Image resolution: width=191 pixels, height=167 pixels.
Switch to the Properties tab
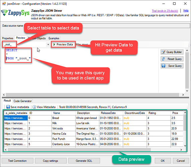pyautogui.click(x=8, y=38)
